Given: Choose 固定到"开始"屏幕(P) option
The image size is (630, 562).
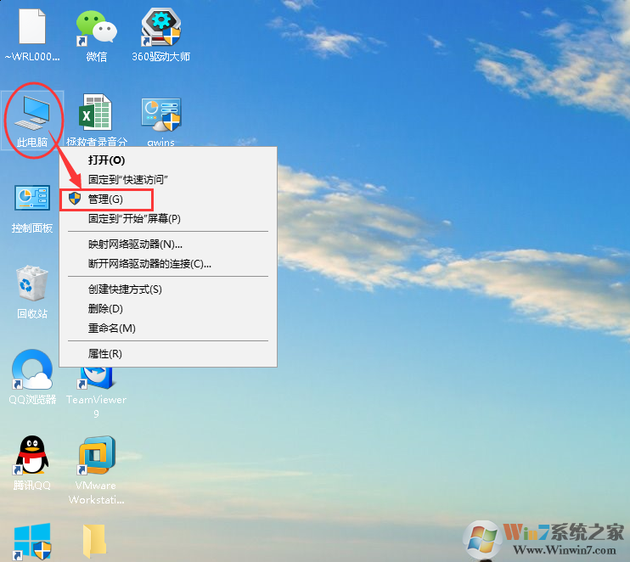Looking at the screenshot, I should click(x=168, y=218).
